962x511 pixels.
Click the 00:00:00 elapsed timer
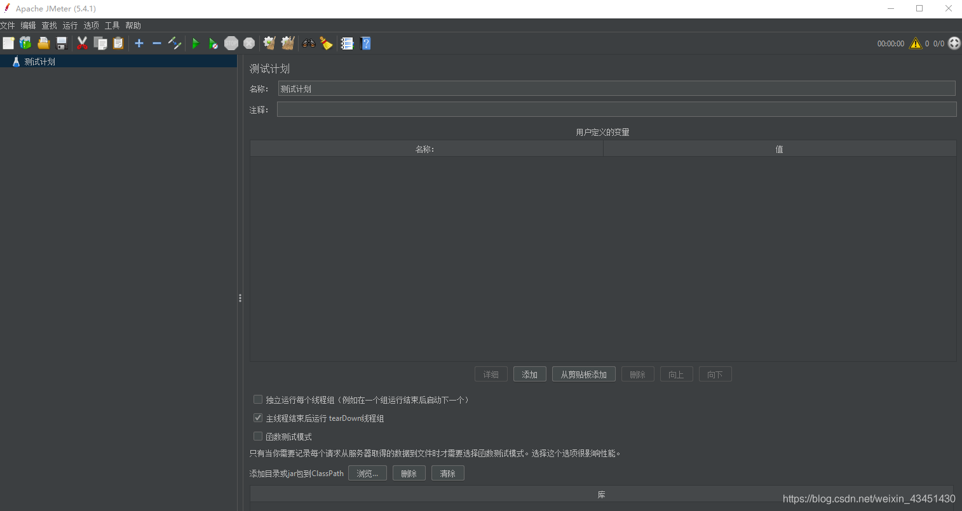891,44
